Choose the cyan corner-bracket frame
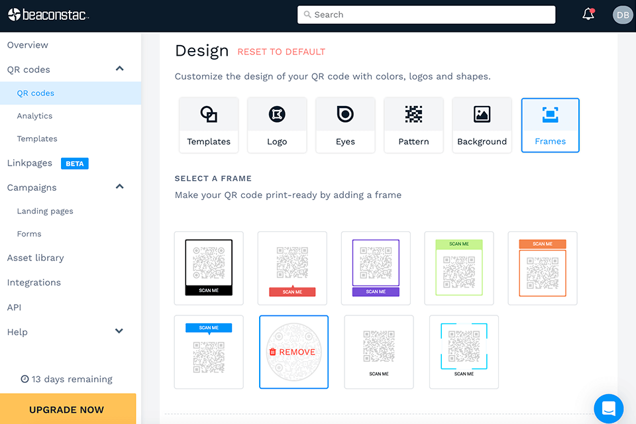636x424 pixels. 464,352
